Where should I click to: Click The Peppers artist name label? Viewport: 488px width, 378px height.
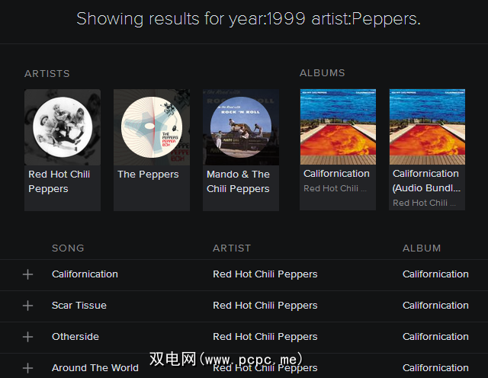(x=148, y=175)
